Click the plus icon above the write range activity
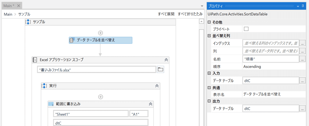Image resolution: width=309 pixels, height=126 pixels. click(100, 97)
